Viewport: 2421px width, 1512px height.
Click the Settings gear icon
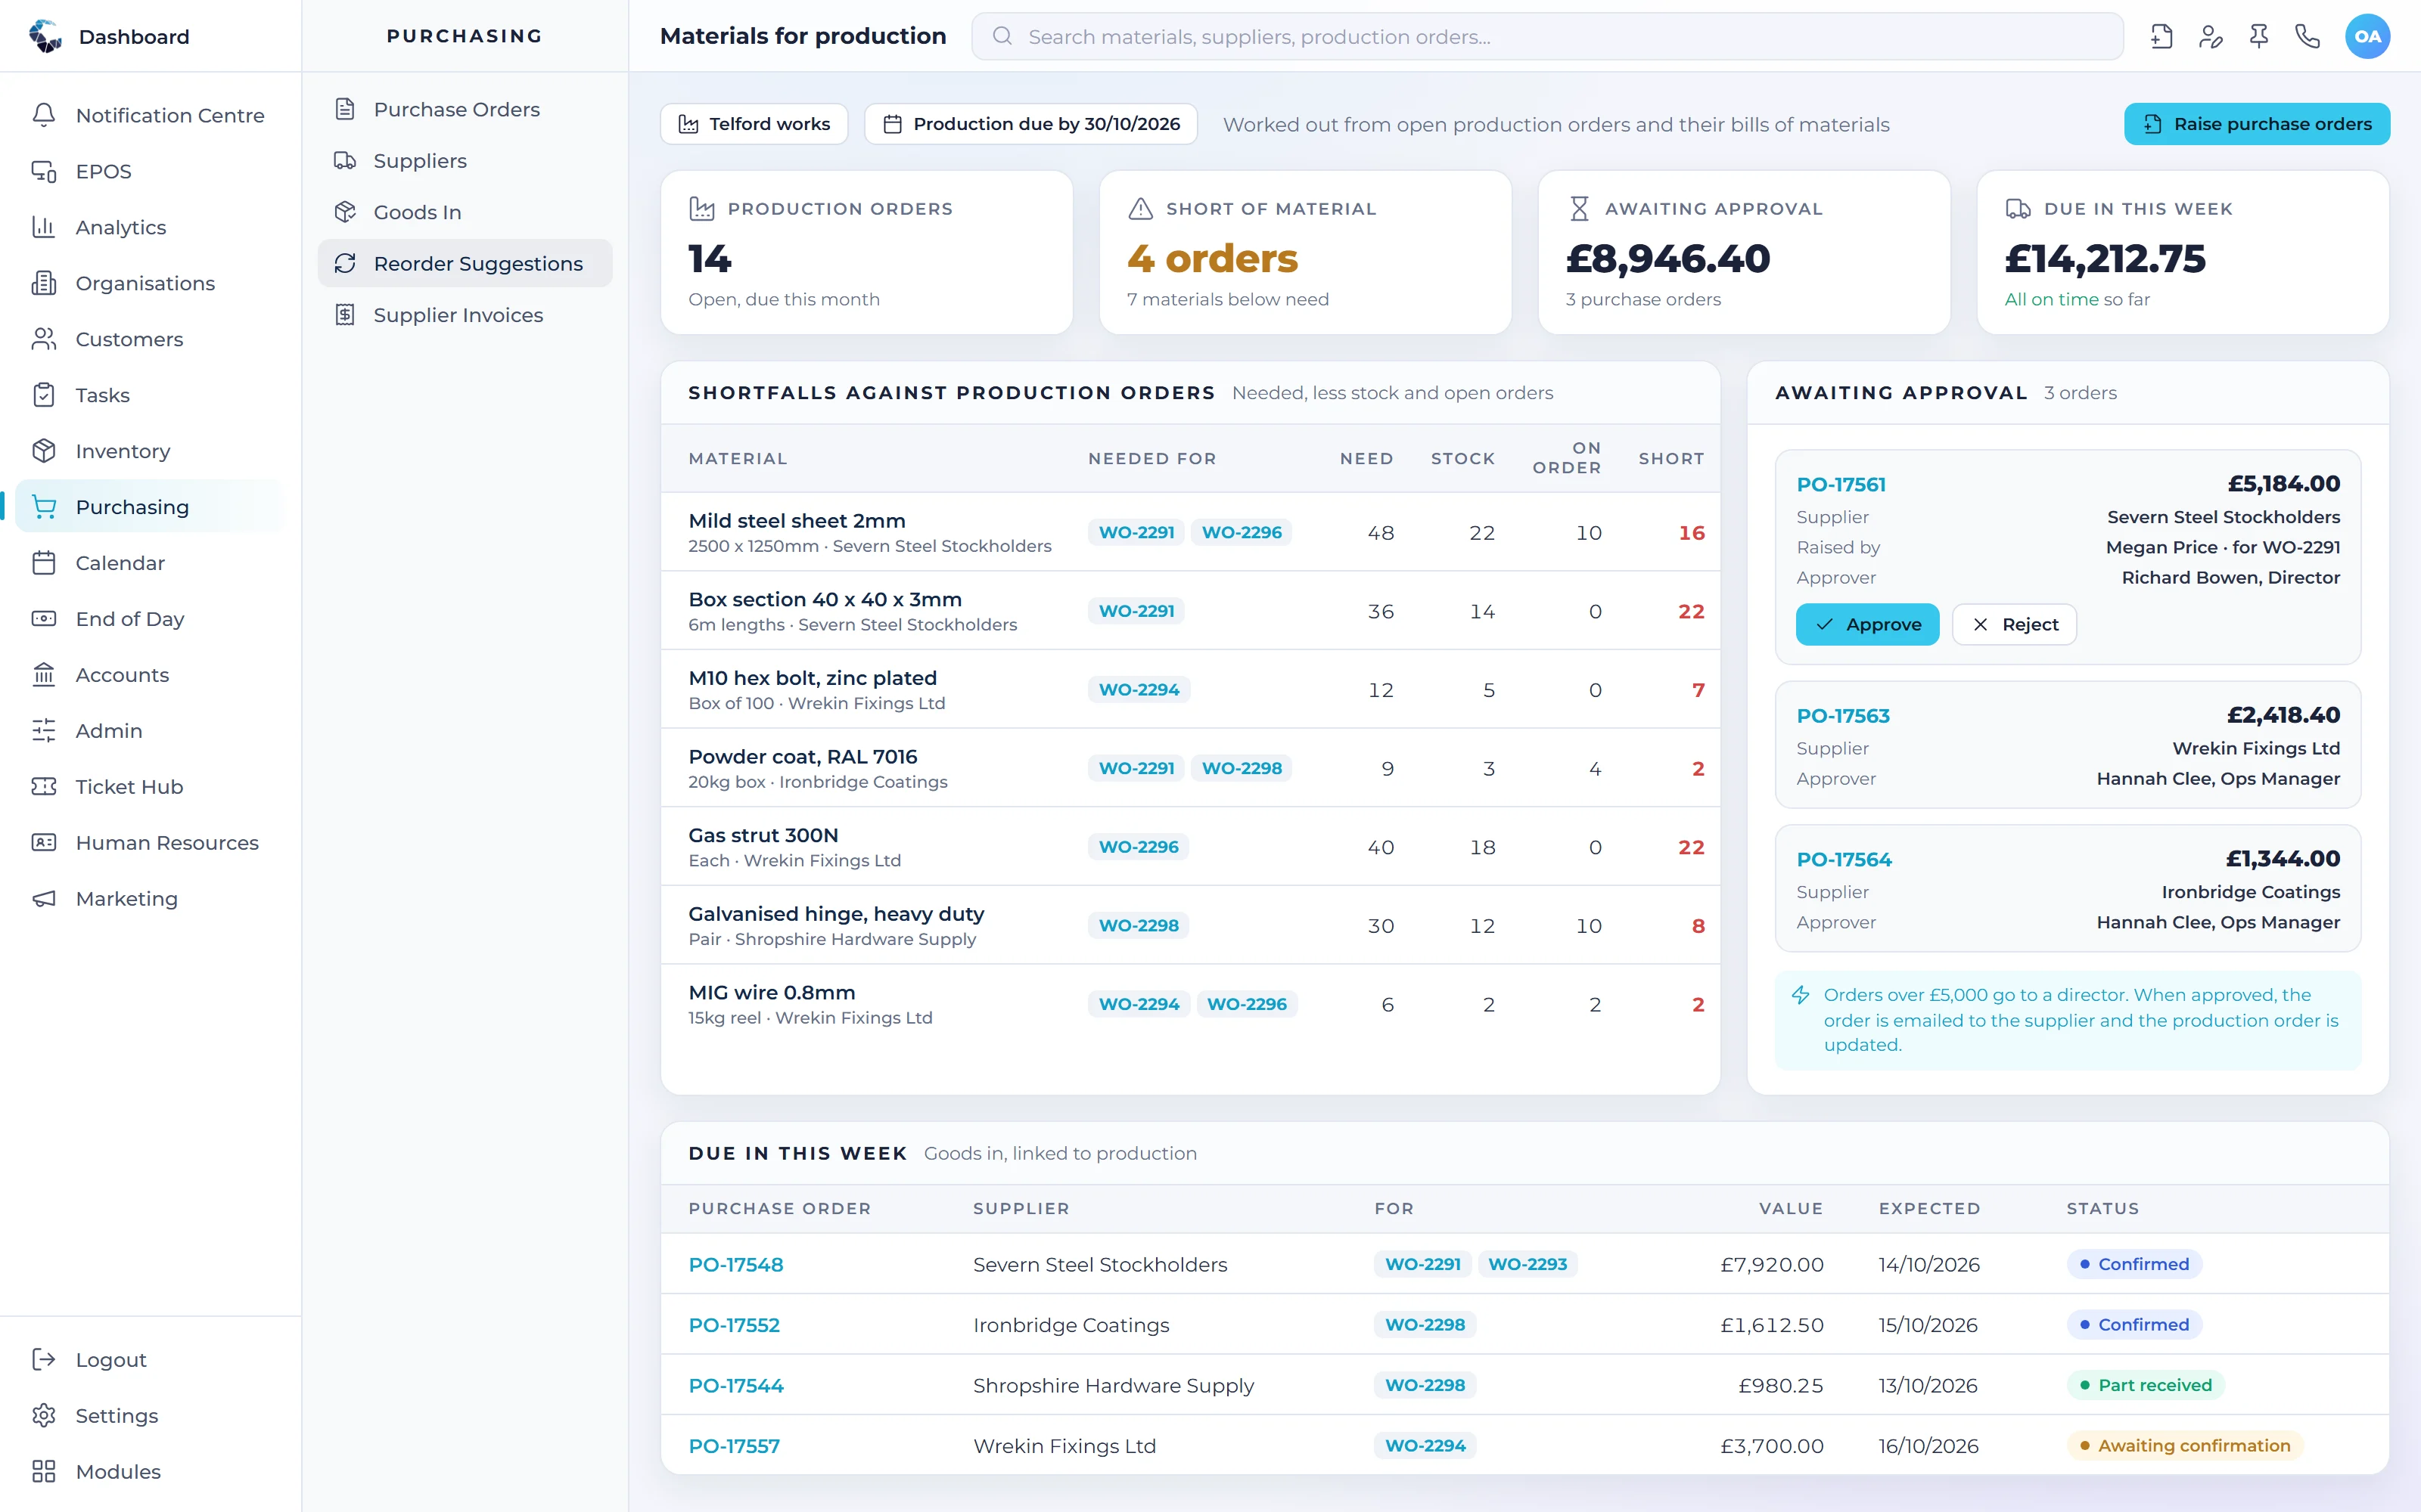click(x=44, y=1416)
